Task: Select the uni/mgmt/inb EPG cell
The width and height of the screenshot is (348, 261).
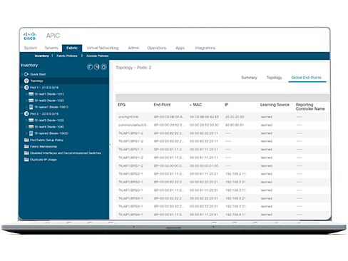Action: click(x=128, y=117)
